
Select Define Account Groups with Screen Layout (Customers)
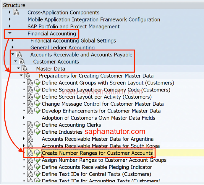click(x=108, y=83)
